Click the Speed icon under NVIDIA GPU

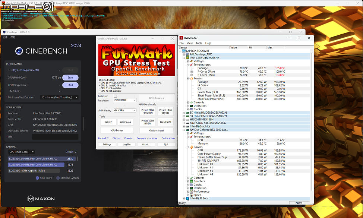click(191, 195)
